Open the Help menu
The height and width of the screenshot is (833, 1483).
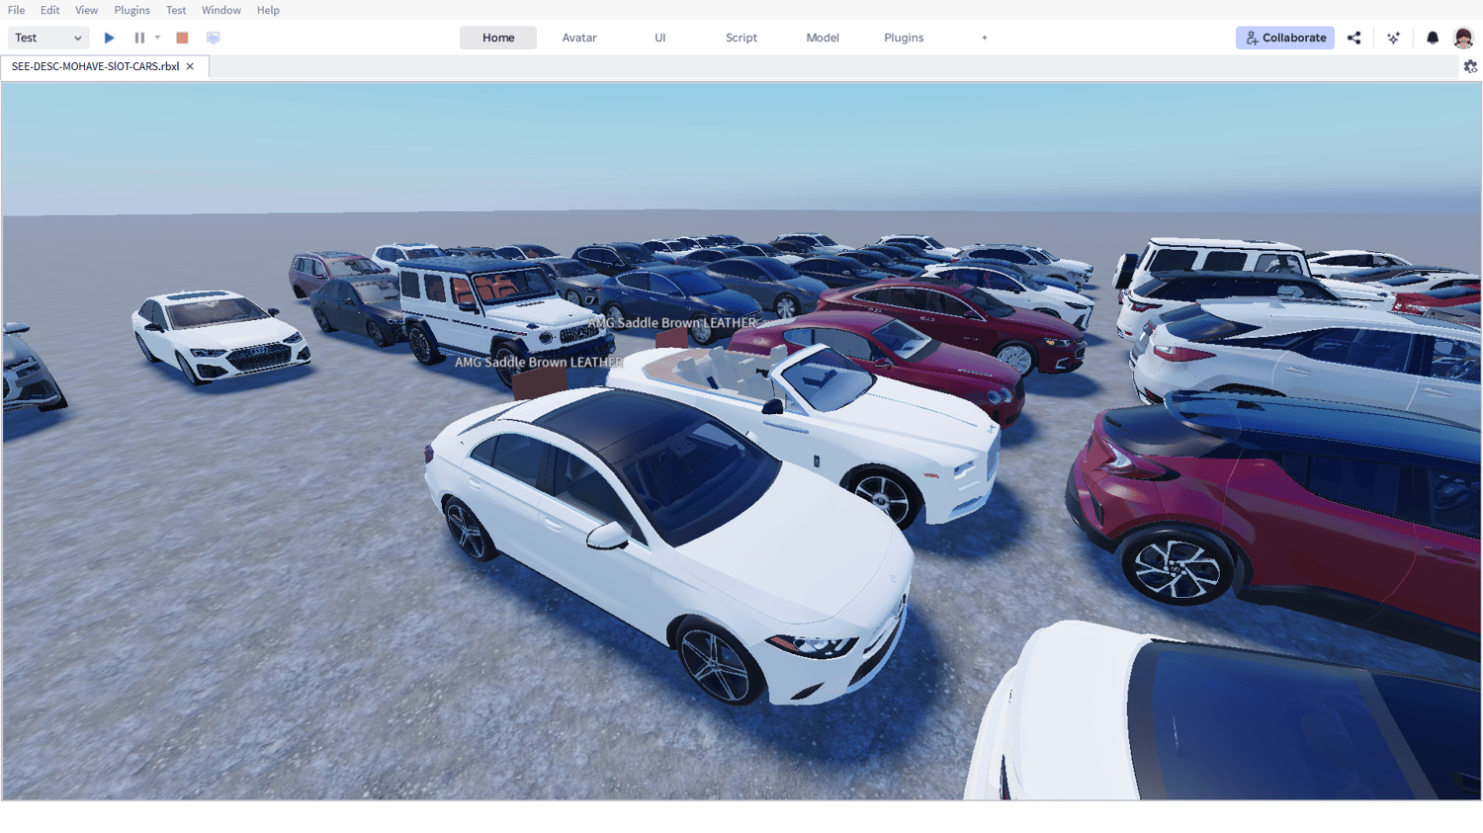click(268, 10)
